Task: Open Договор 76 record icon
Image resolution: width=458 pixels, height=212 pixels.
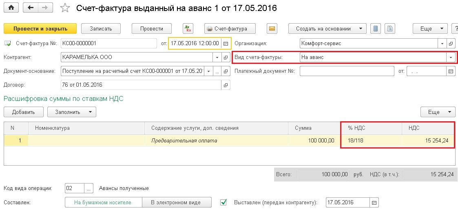Action: point(226,85)
